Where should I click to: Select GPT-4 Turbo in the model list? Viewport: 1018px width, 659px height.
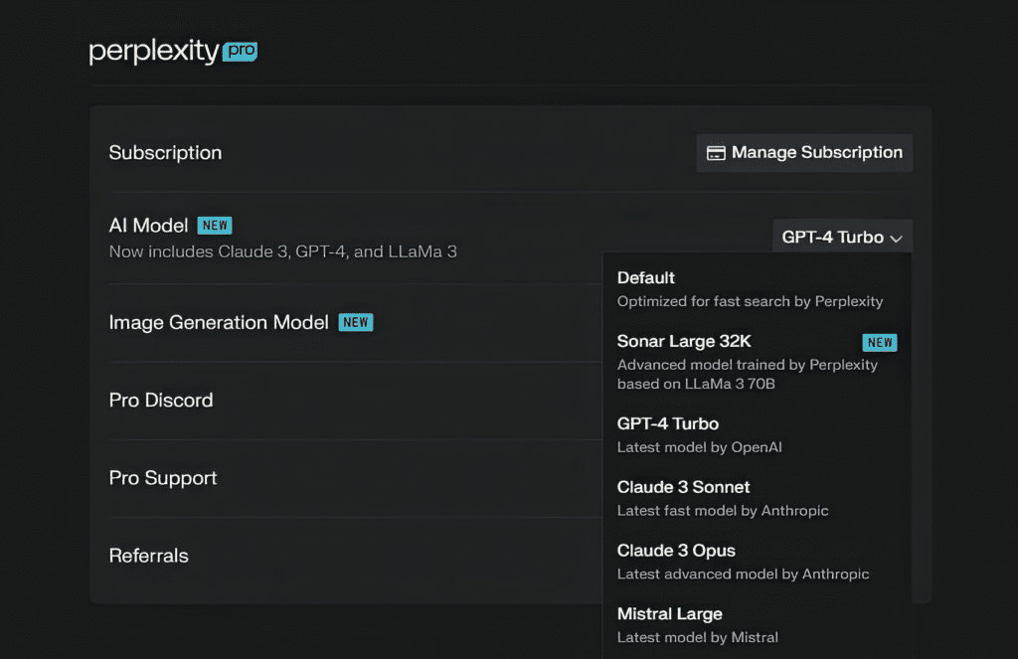coord(757,435)
